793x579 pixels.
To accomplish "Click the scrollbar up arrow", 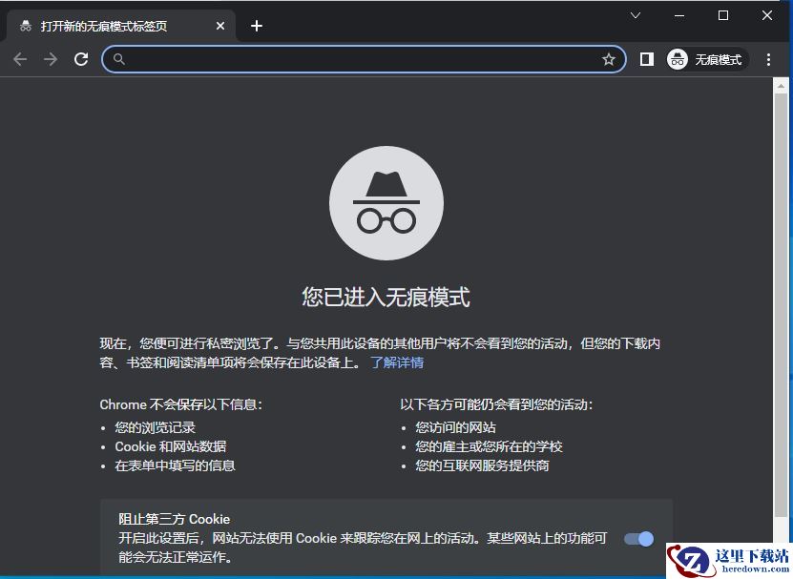I will pyautogui.click(x=782, y=87).
